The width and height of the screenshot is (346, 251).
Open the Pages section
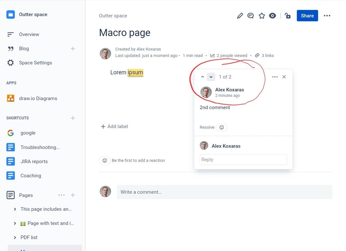pyautogui.click(x=26, y=195)
